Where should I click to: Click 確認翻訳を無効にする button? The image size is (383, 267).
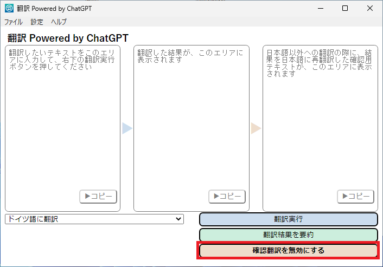[289, 250]
